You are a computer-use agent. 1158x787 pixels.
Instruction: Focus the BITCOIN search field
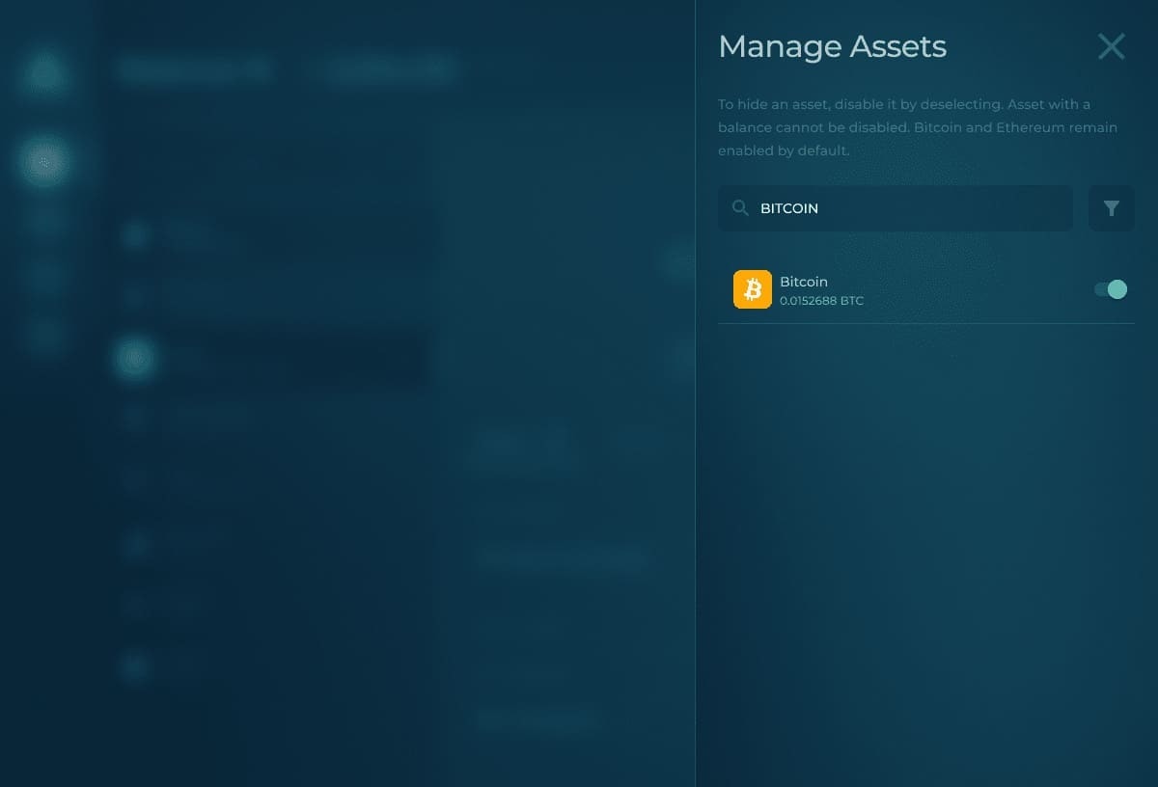pos(896,208)
